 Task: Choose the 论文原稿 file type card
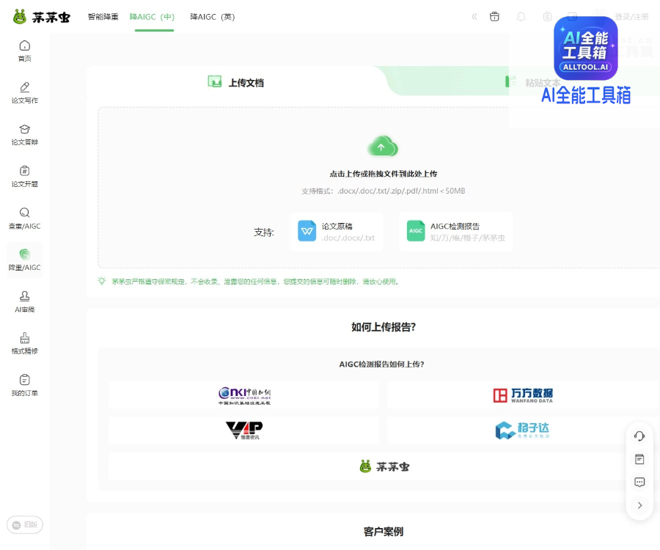click(x=337, y=232)
